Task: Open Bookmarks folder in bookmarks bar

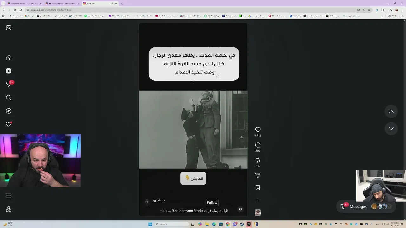Action: pyautogui.click(x=16, y=16)
